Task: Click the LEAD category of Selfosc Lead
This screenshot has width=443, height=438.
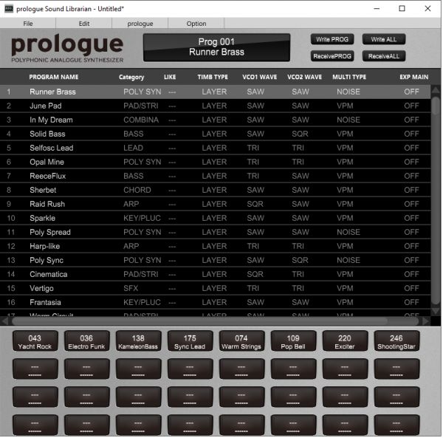Action: click(133, 148)
